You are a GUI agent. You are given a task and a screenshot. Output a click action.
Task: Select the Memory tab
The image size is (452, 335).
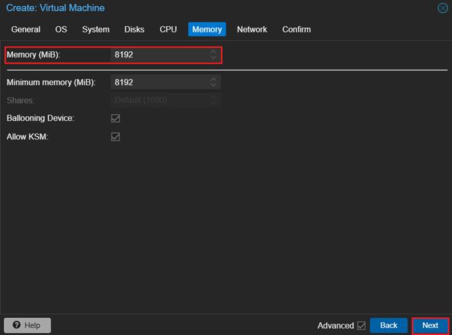[x=207, y=29]
